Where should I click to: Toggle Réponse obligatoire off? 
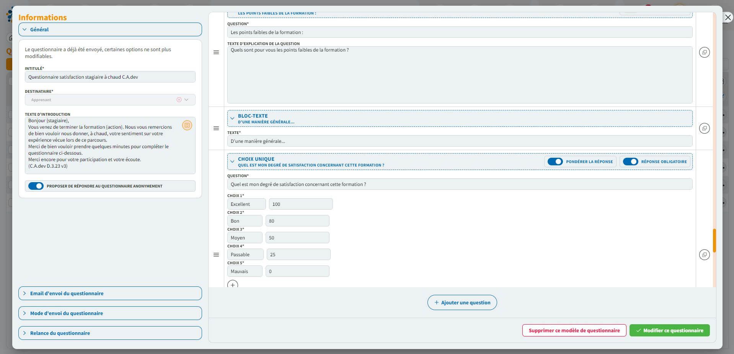click(630, 162)
